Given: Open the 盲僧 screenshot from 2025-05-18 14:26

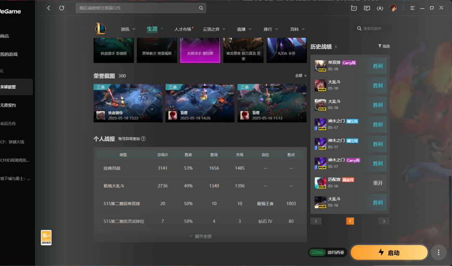Looking at the screenshot, I should [x=200, y=103].
